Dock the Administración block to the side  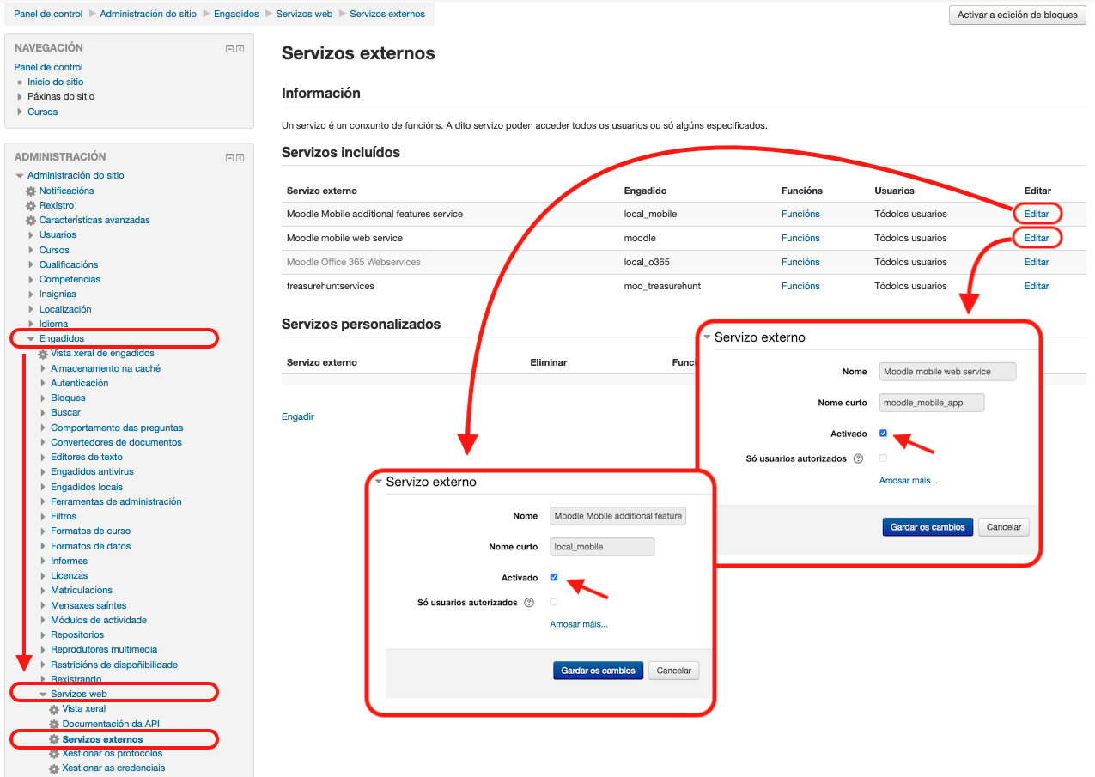240,158
